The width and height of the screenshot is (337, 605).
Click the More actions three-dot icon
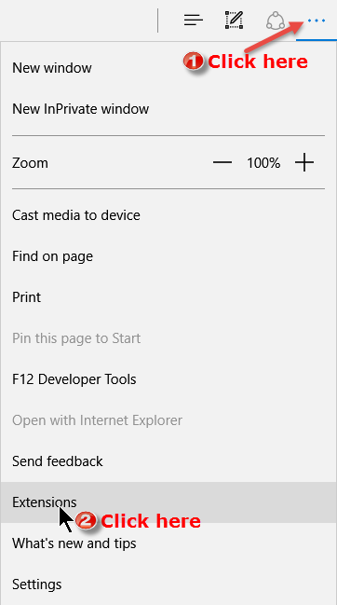(x=317, y=21)
